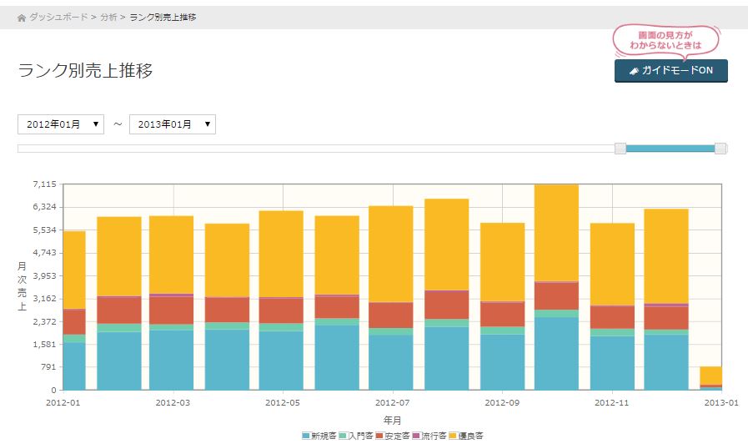The image size is (748, 444).
Task: Click the blue selected range slider bar
Action: pos(670,149)
